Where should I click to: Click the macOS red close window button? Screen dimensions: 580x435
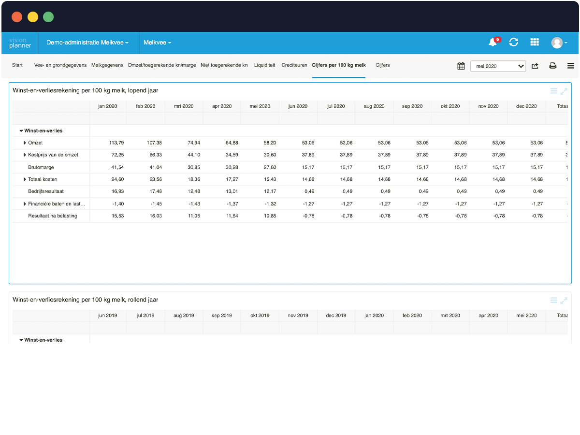[x=17, y=17]
